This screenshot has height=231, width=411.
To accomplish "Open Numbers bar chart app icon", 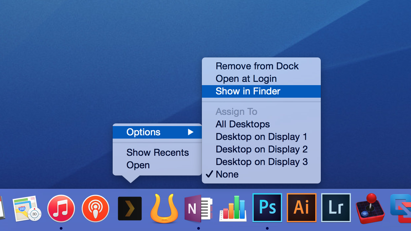I will [233, 209].
